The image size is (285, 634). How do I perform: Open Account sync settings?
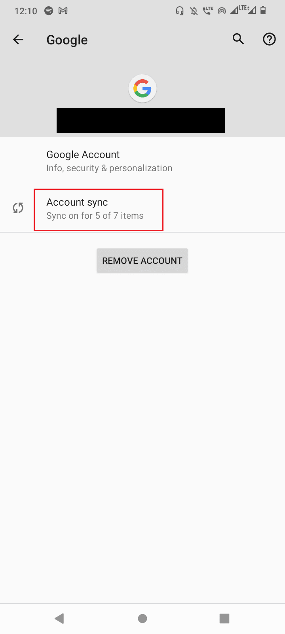click(99, 209)
